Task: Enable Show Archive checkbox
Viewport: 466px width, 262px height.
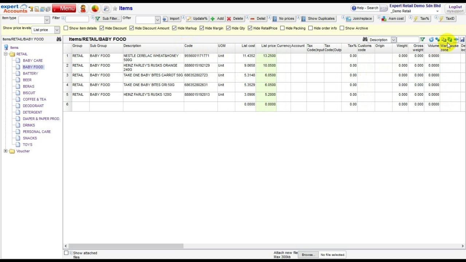Action: coord(342,28)
